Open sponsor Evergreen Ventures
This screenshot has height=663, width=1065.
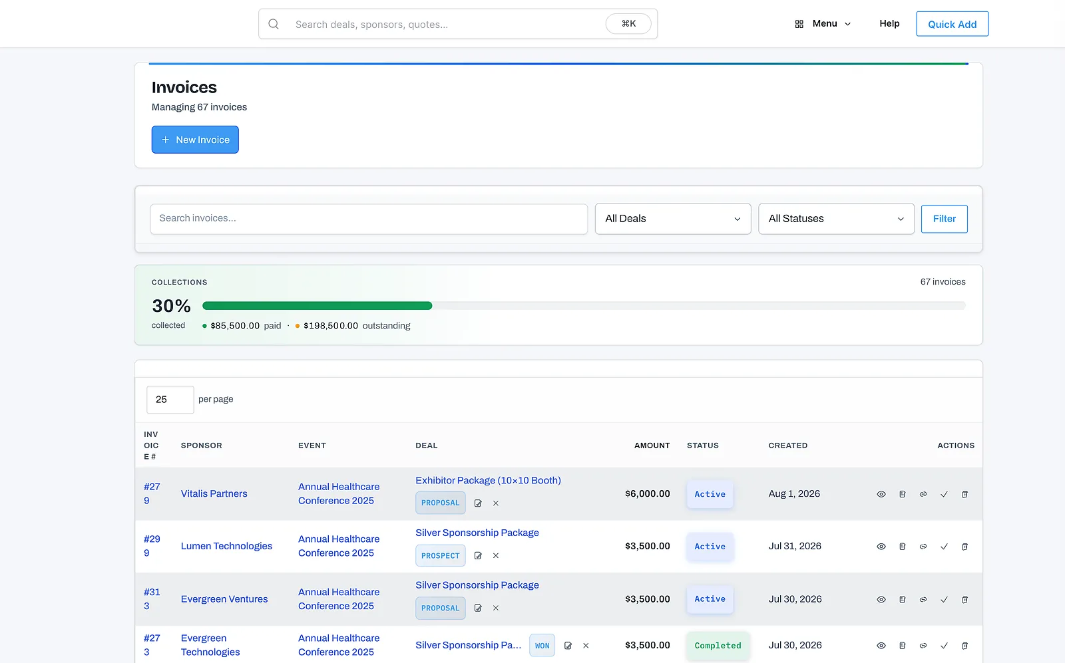224,599
